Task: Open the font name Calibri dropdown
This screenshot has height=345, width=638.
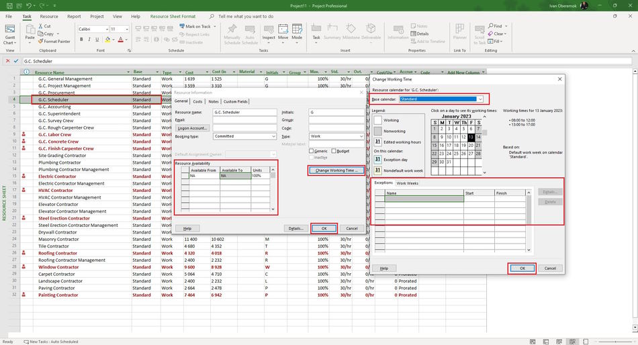Action: click(107, 30)
